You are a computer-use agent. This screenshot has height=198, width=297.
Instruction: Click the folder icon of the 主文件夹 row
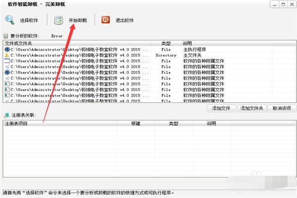click(x=7, y=55)
